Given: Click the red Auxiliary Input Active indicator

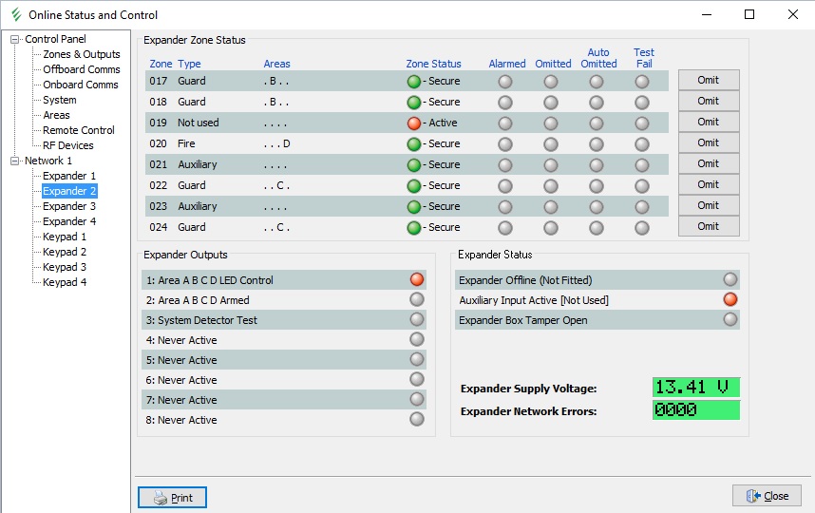Looking at the screenshot, I should point(730,299).
